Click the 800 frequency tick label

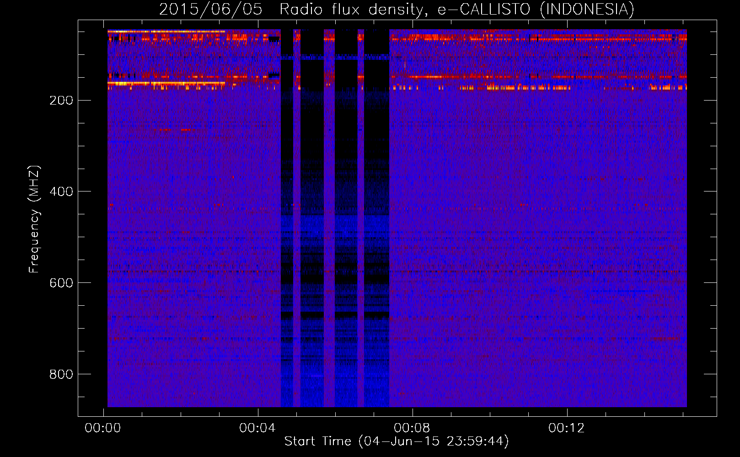(x=61, y=375)
